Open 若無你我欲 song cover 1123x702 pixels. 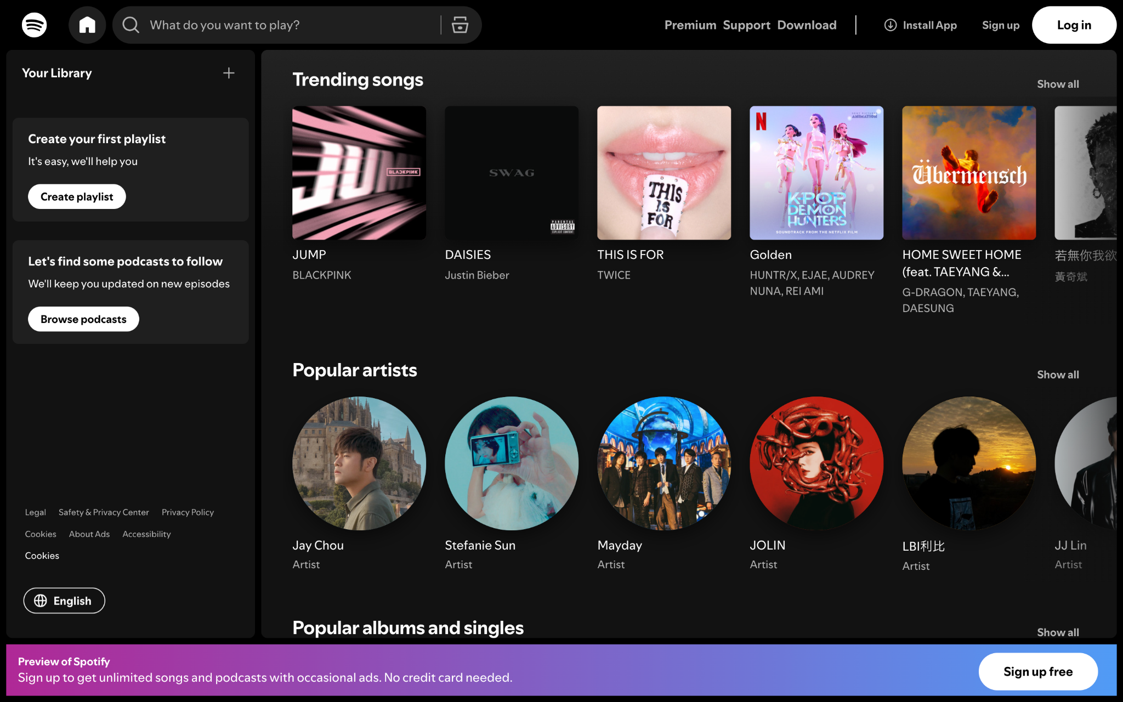[x=1086, y=173]
